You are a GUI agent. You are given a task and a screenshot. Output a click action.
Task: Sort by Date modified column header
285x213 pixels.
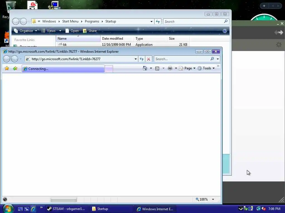point(117,38)
